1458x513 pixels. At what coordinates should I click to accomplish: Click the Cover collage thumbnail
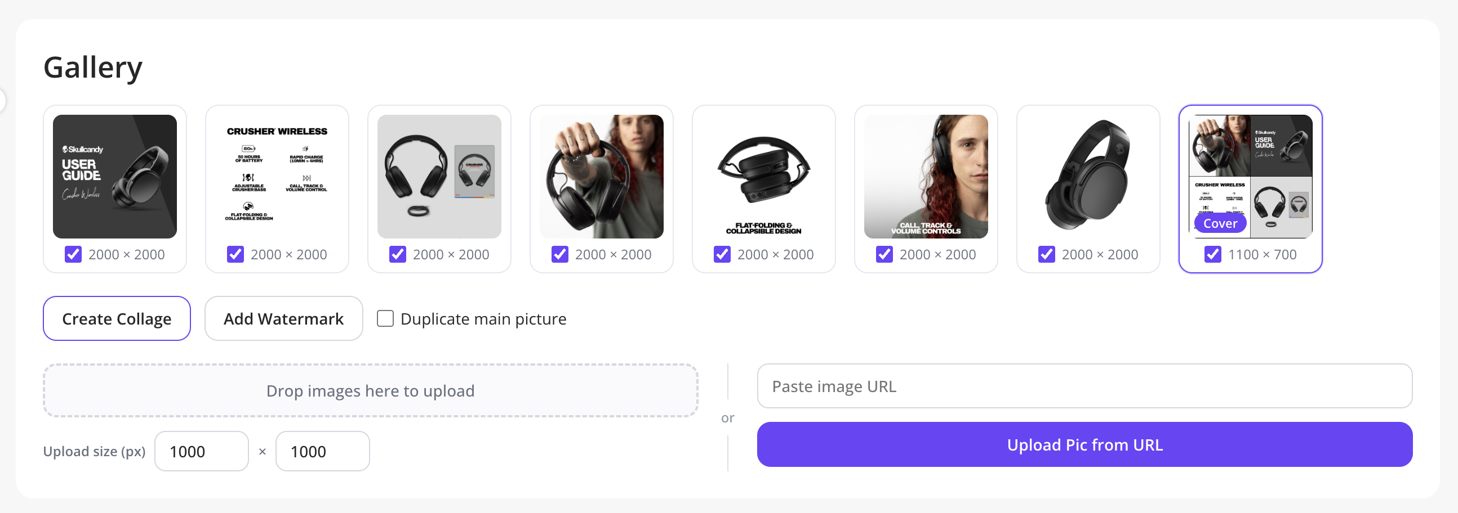(1251, 176)
